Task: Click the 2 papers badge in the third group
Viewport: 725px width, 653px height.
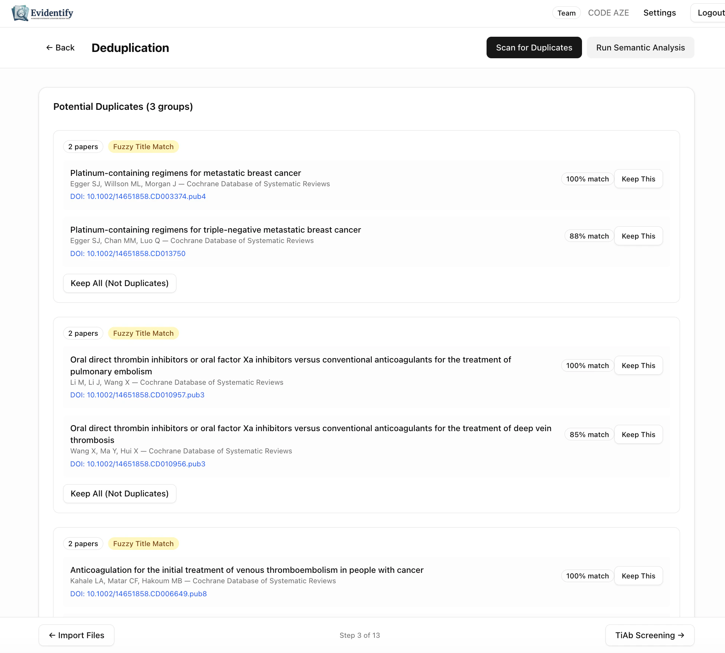Action: point(83,544)
